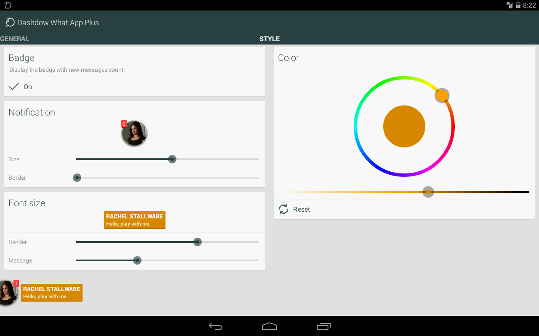Screen dimensions: 539x336
Task: Click the brightness gradient slider handle
Action: (428, 192)
